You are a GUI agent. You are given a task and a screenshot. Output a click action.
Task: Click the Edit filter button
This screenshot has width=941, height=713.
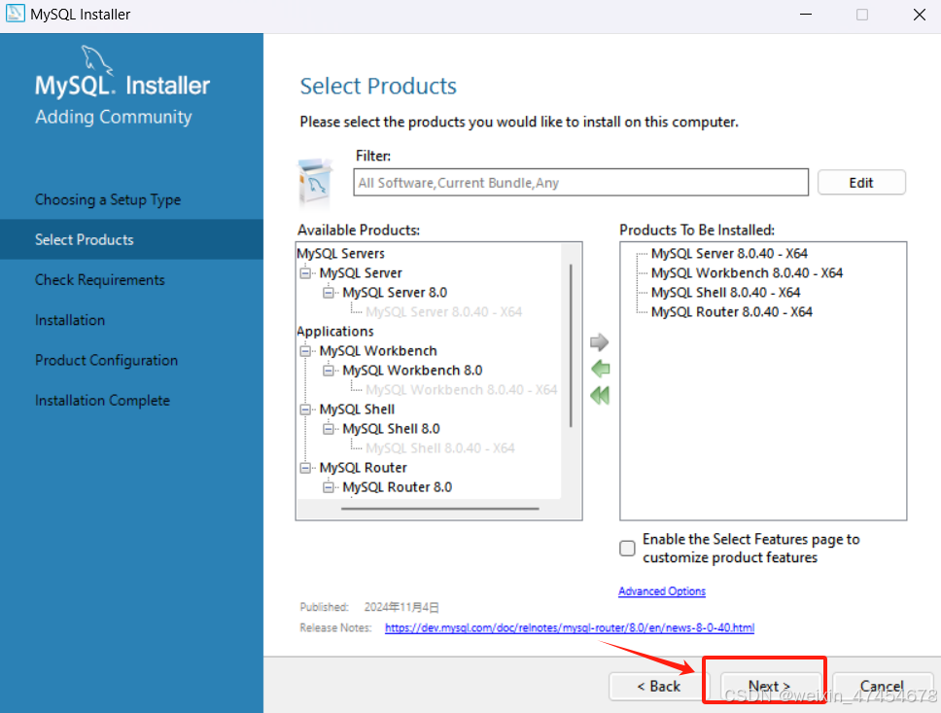[861, 183]
